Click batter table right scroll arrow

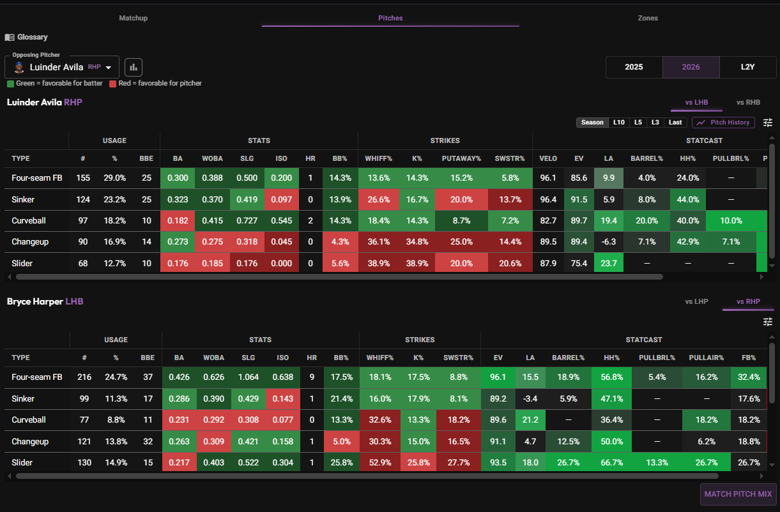tap(761, 476)
